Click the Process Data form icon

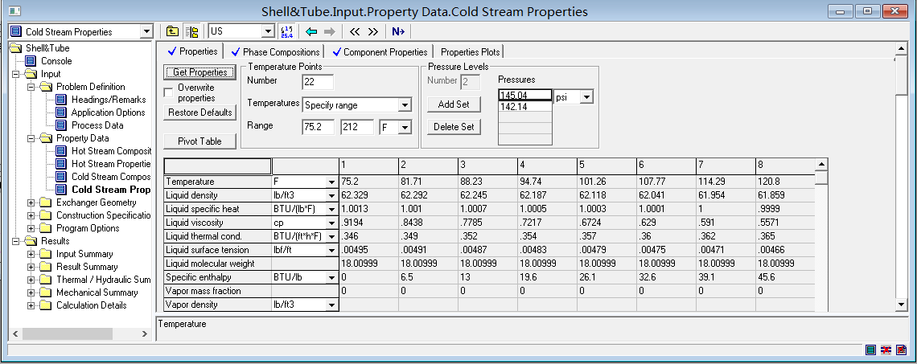pos(61,125)
